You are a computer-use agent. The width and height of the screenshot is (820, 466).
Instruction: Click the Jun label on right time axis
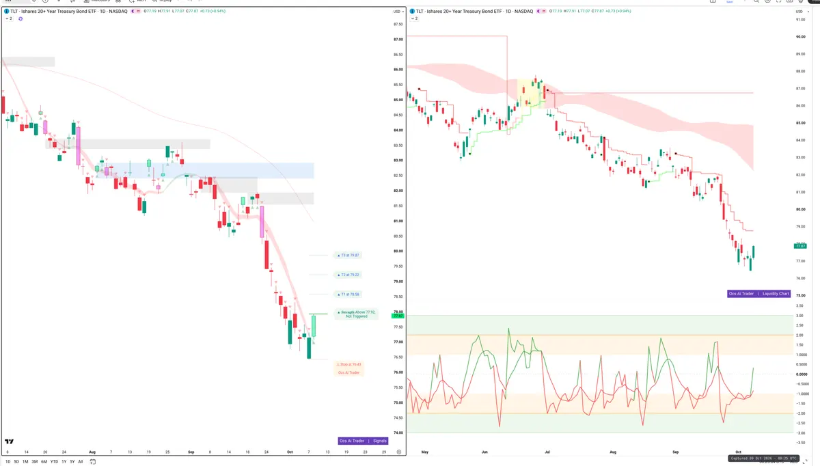tap(484, 452)
